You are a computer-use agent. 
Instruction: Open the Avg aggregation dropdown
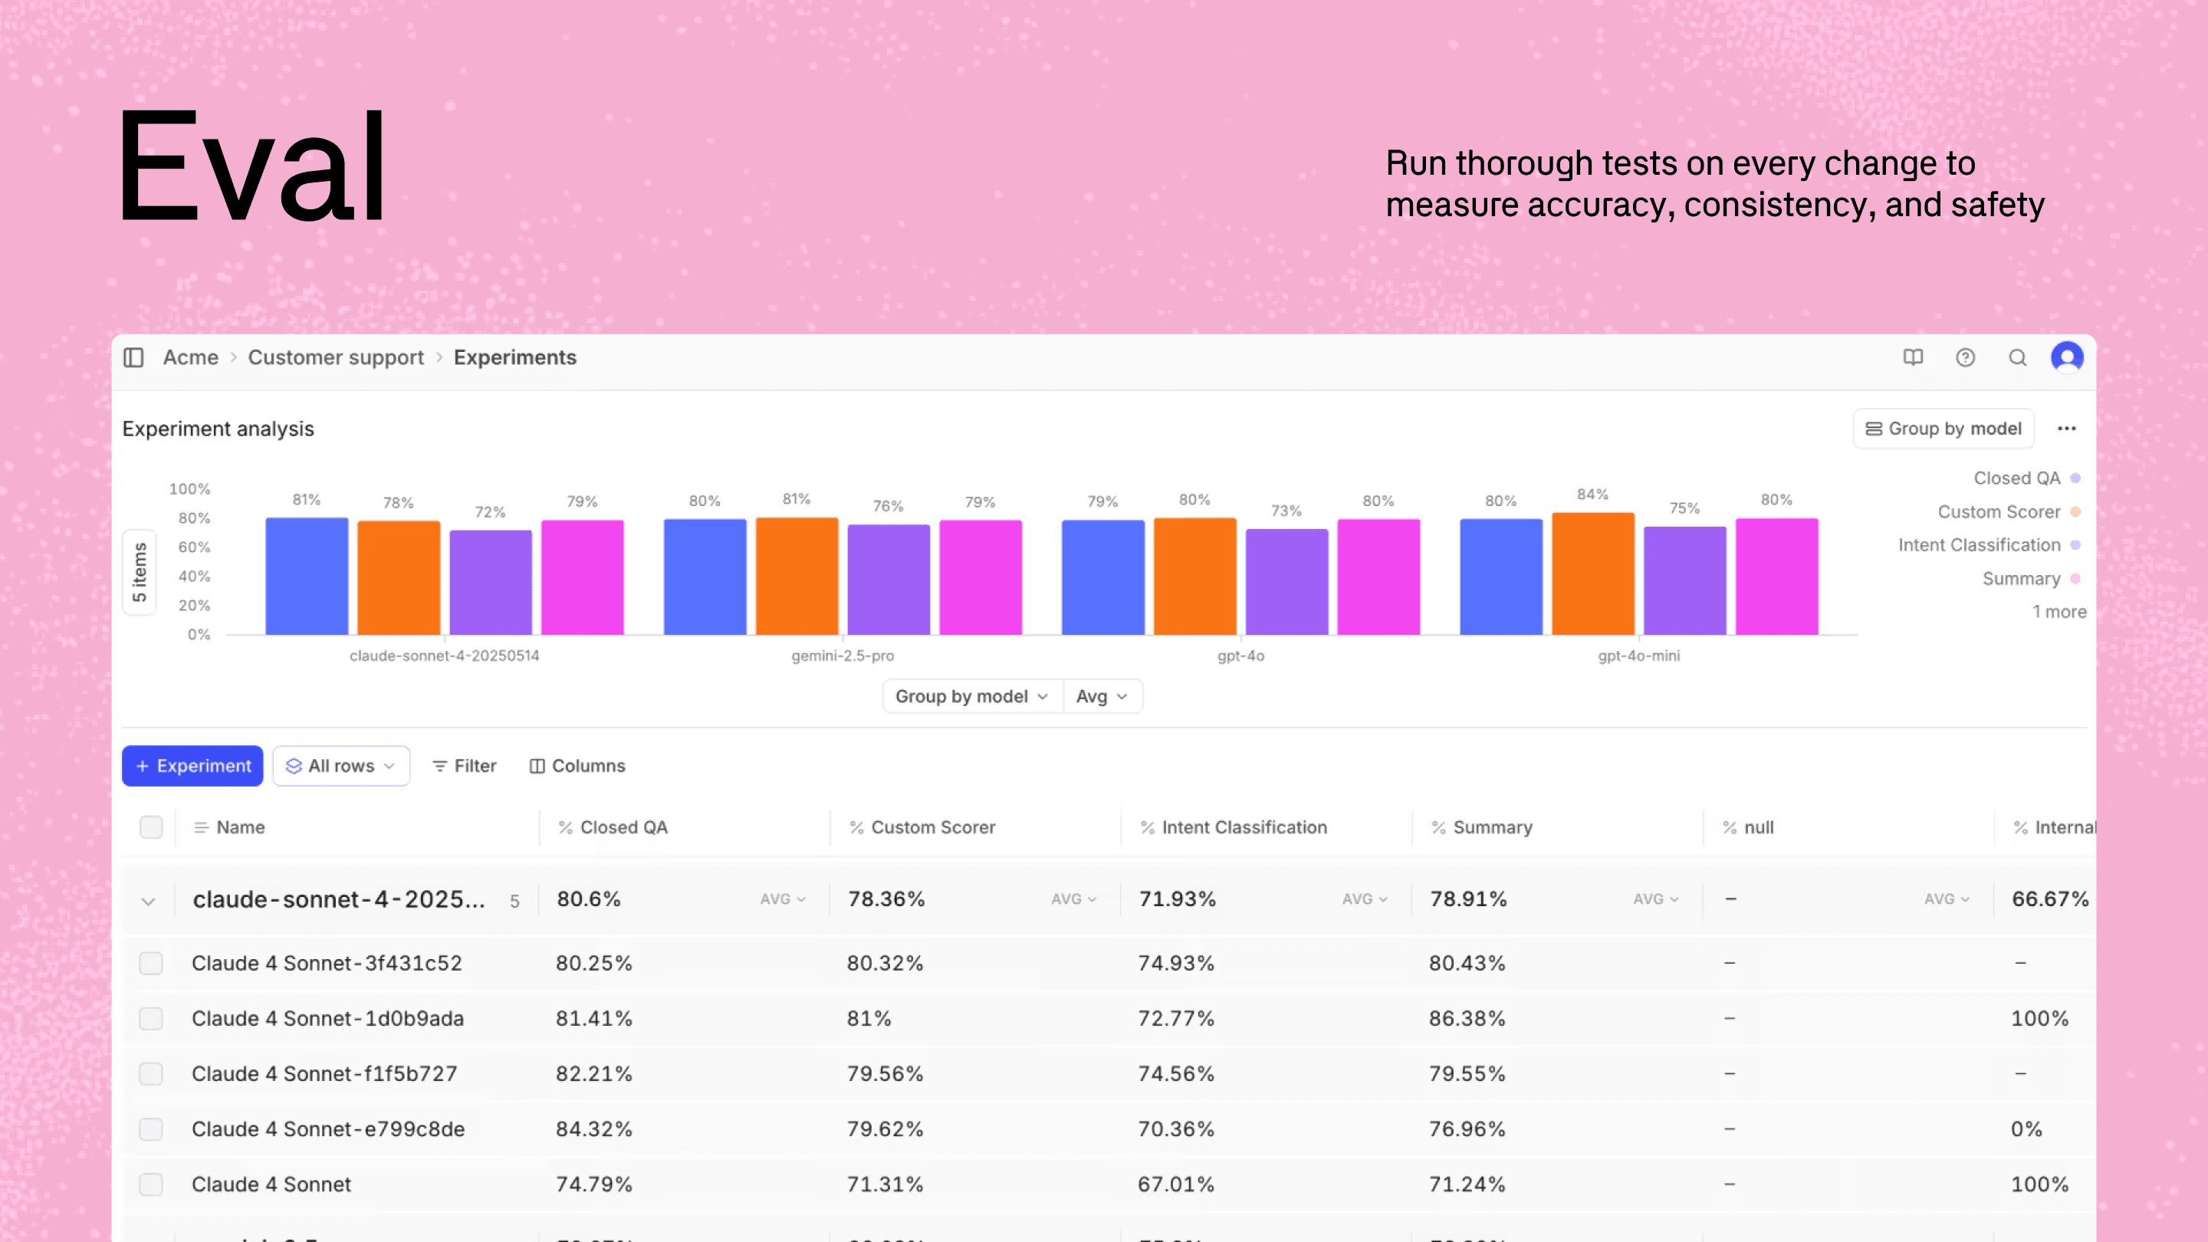(1101, 696)
